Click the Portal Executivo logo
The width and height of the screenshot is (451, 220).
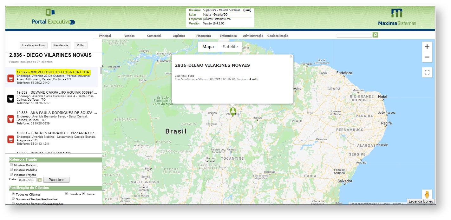(53, 17)
